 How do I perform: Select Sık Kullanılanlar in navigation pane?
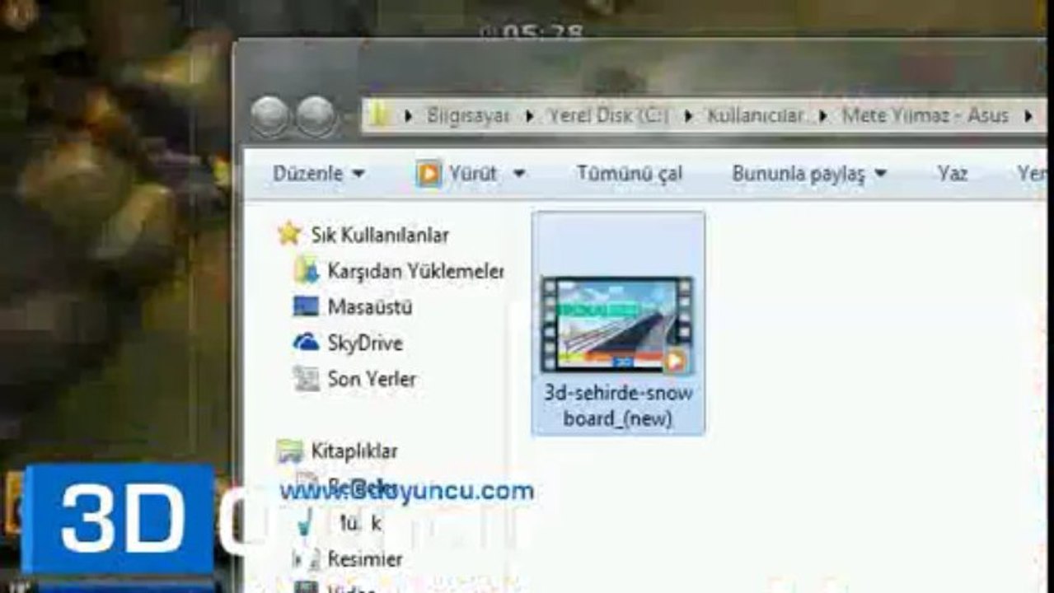tap(380, 235)
